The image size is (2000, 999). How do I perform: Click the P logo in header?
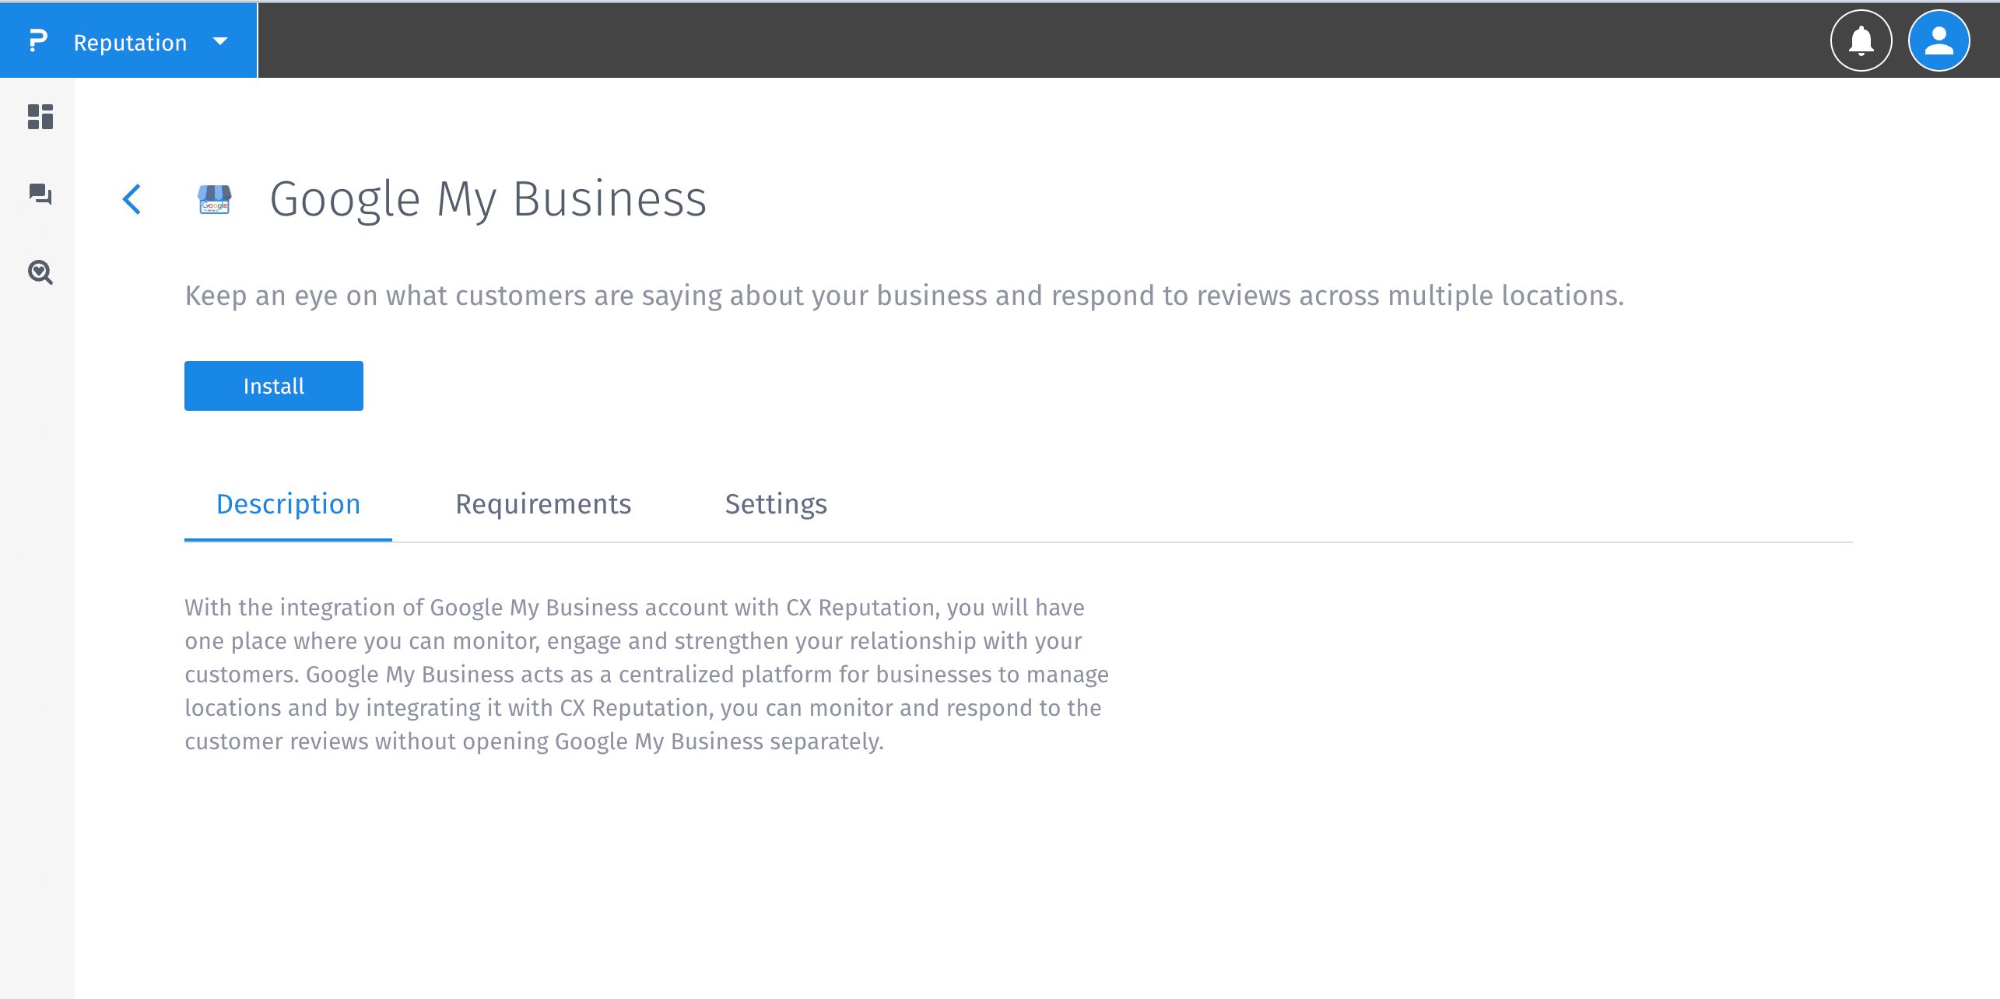[x=37, y=40]
